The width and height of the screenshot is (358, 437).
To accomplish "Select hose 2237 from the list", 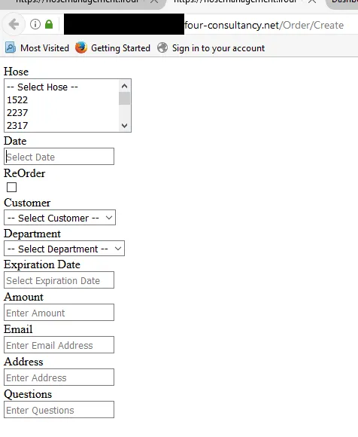I will [x=17, y=112].
